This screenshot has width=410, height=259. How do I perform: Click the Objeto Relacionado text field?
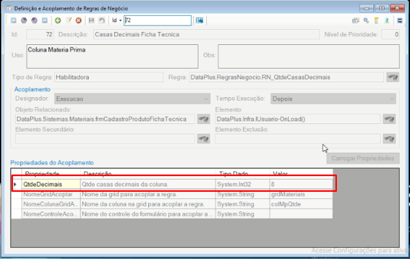pyautogui.click(x=105, y=119)
